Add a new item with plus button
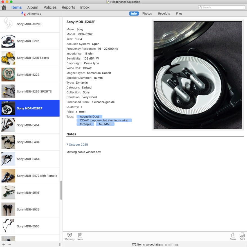This screenshot has height=247, width=247. point(4,244)
